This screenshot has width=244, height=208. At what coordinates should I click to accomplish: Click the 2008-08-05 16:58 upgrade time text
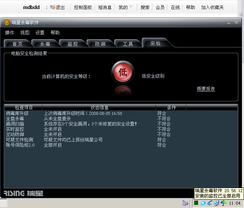tap(106, 113)
